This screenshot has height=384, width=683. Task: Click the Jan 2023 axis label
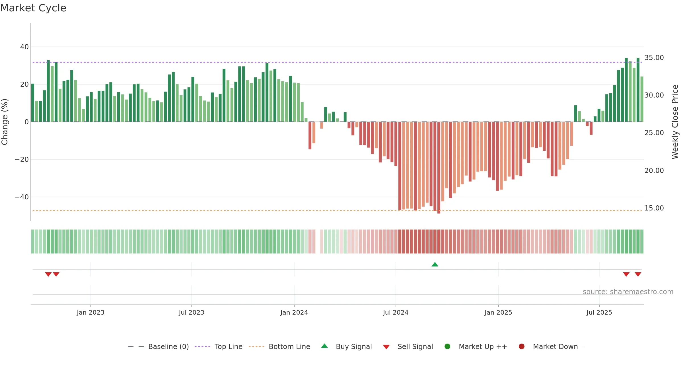(x=90, y=312)
